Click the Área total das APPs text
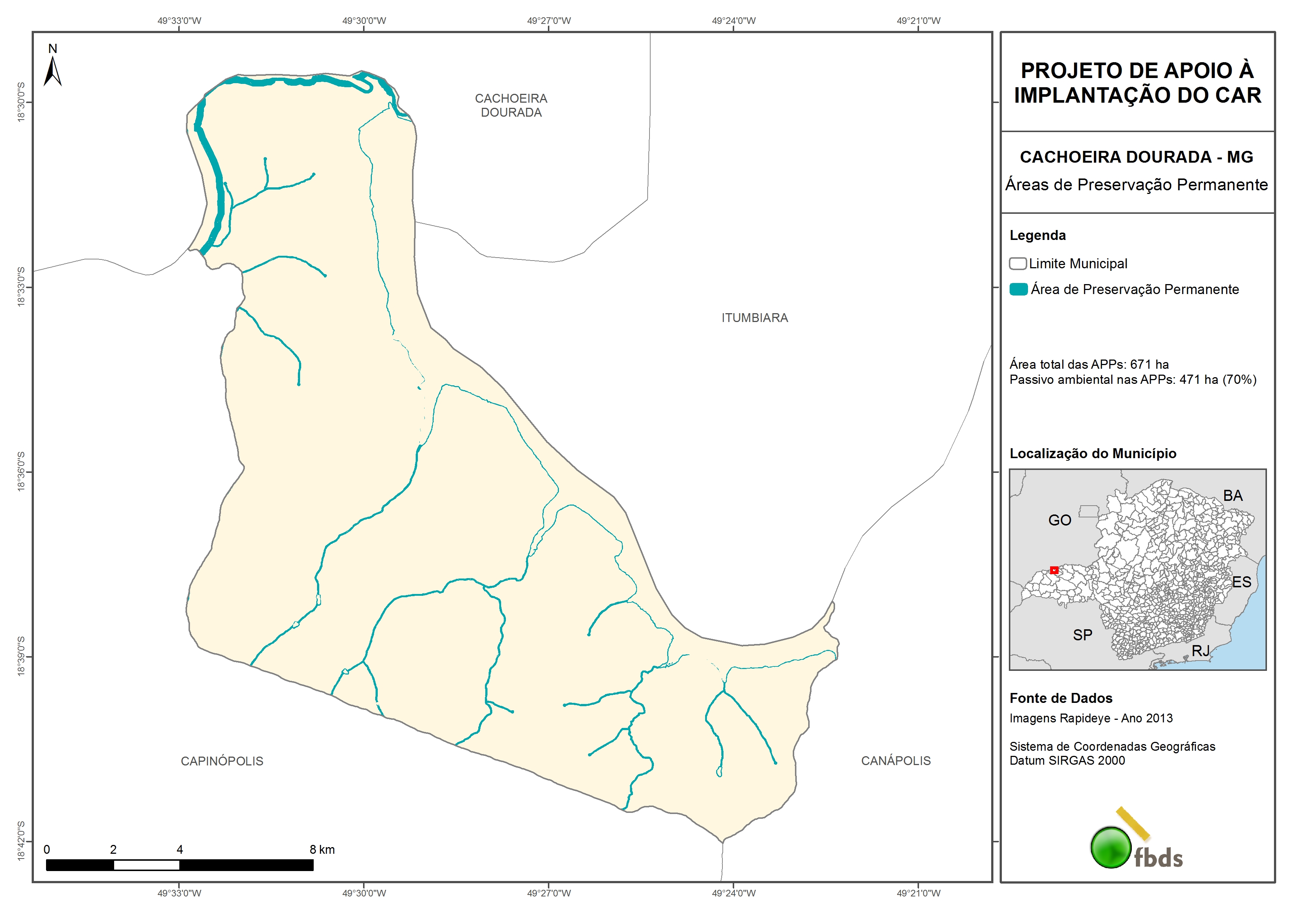 [x=1088, y=364]
